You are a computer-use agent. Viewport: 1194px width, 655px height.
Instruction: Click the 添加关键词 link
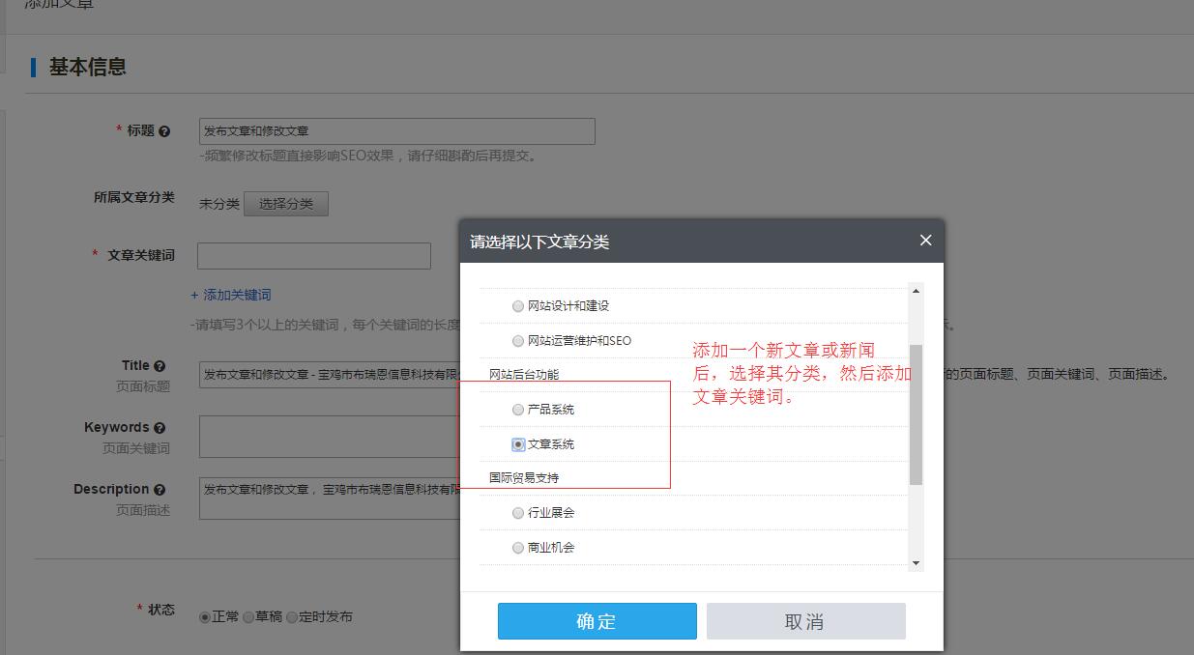tap(231, 295)
